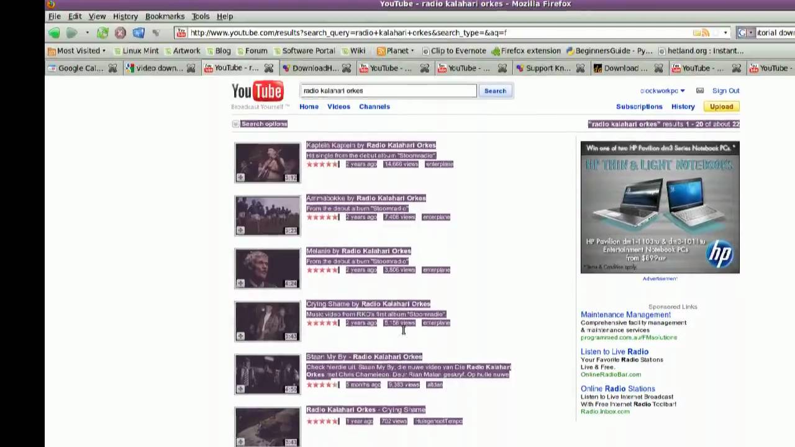Open the hetland.org : Instant... bookmark
The height and width of the screenshot is (447, 795).
tap(701, 51)
